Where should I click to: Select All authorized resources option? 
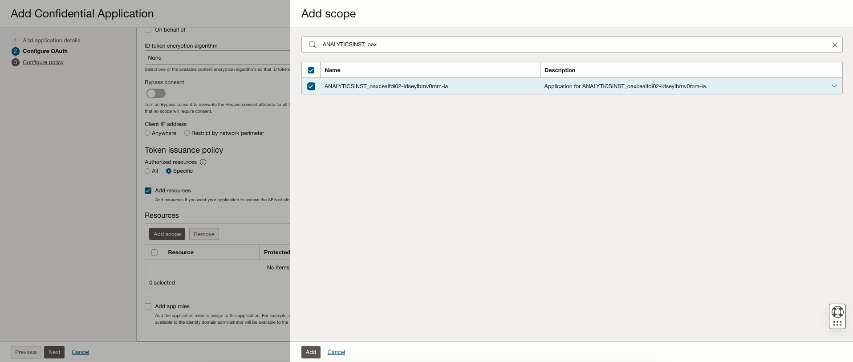pyautogui.click(x=148, y=171)
